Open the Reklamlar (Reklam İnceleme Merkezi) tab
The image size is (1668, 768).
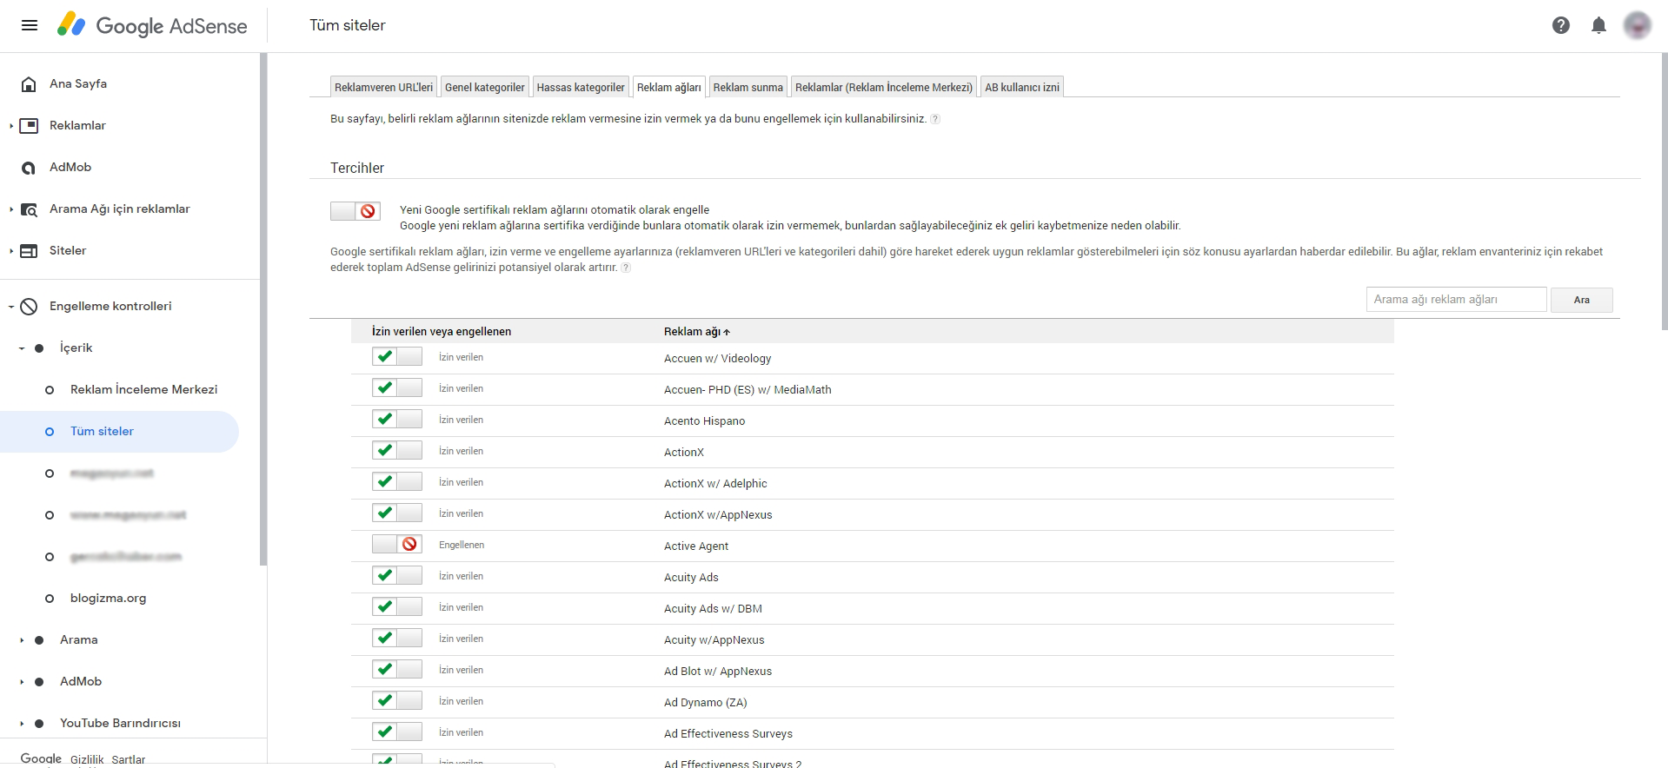pyautogui.click(x=884, y=87)
